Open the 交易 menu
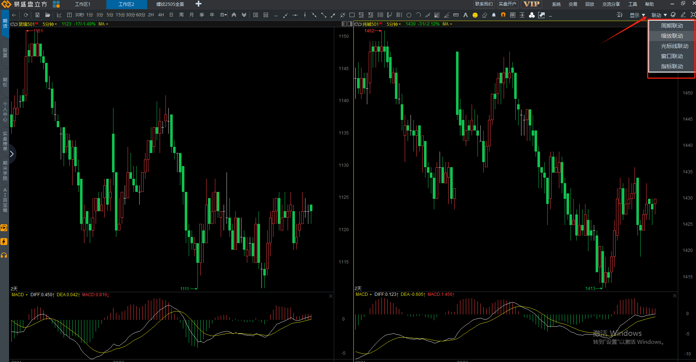This screenshot has height=362, width=696. [x=573, y=4]
